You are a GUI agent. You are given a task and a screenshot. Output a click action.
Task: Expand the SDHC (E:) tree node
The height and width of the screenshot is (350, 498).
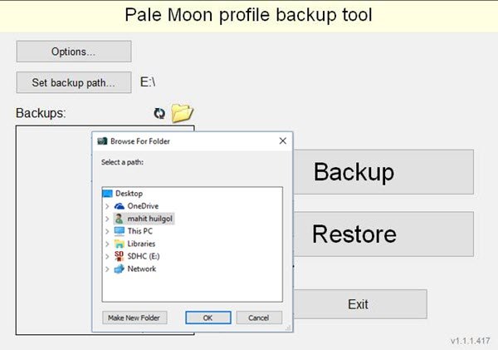point(107,256)
